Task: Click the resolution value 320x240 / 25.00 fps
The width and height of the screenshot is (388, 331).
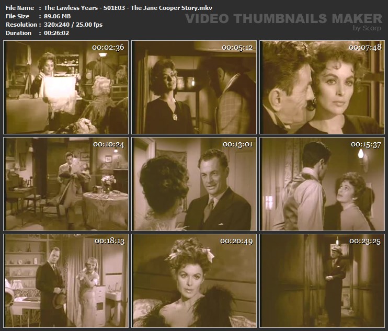Action: [x=73, y=25]
